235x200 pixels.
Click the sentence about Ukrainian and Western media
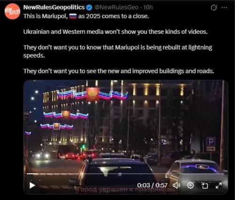click(x=116, y=32)
